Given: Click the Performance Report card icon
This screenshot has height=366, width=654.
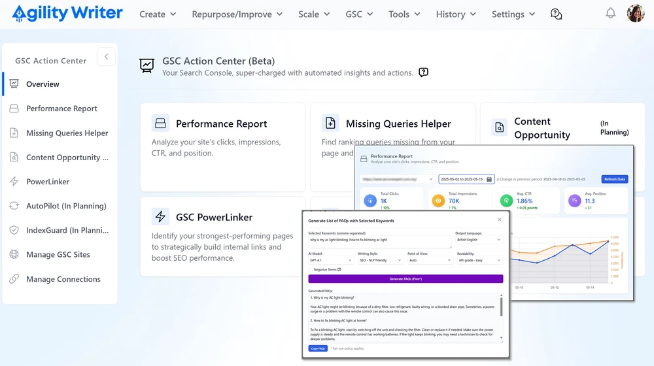Looking at the screenshot, I should (161, 124).
